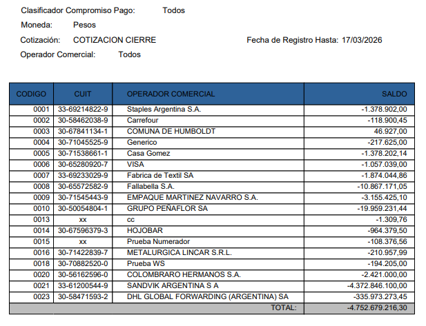Click the Pesos currency value
The image size is (426, 326).
click(x=84, y=25)
